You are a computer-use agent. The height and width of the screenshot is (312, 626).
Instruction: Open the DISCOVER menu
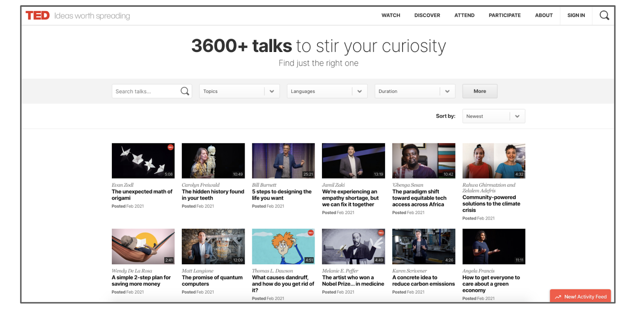click(x=427, y=16)
